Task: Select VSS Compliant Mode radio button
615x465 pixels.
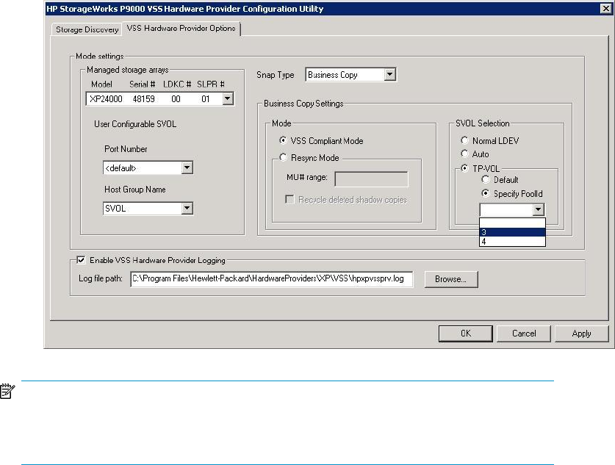Action: [284, 141]
